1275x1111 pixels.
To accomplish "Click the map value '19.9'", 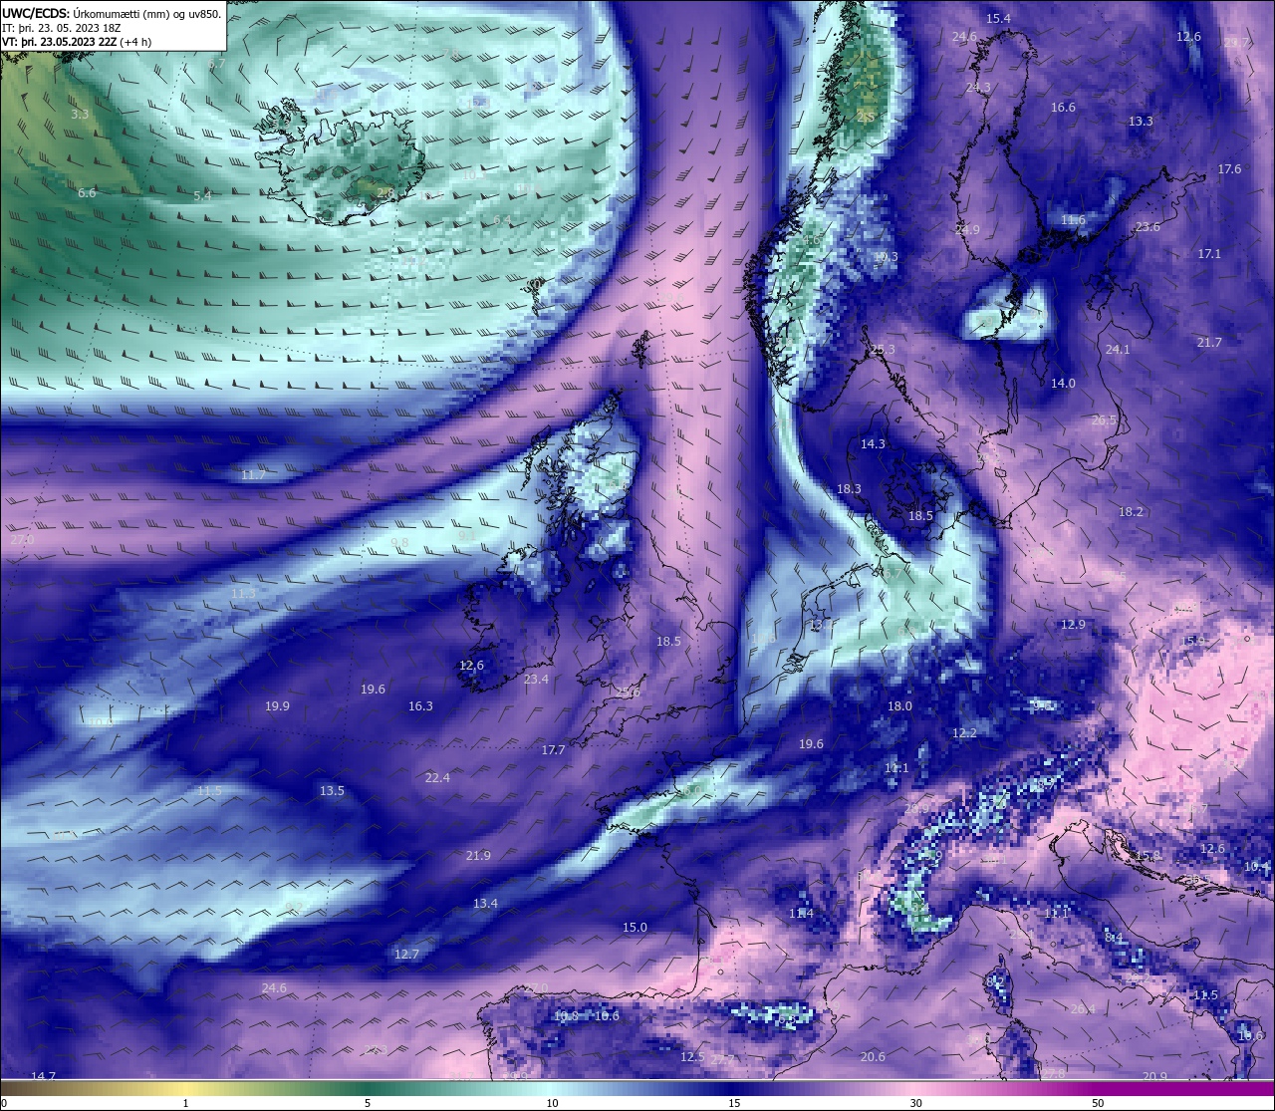I will click(x=277, y=706).
